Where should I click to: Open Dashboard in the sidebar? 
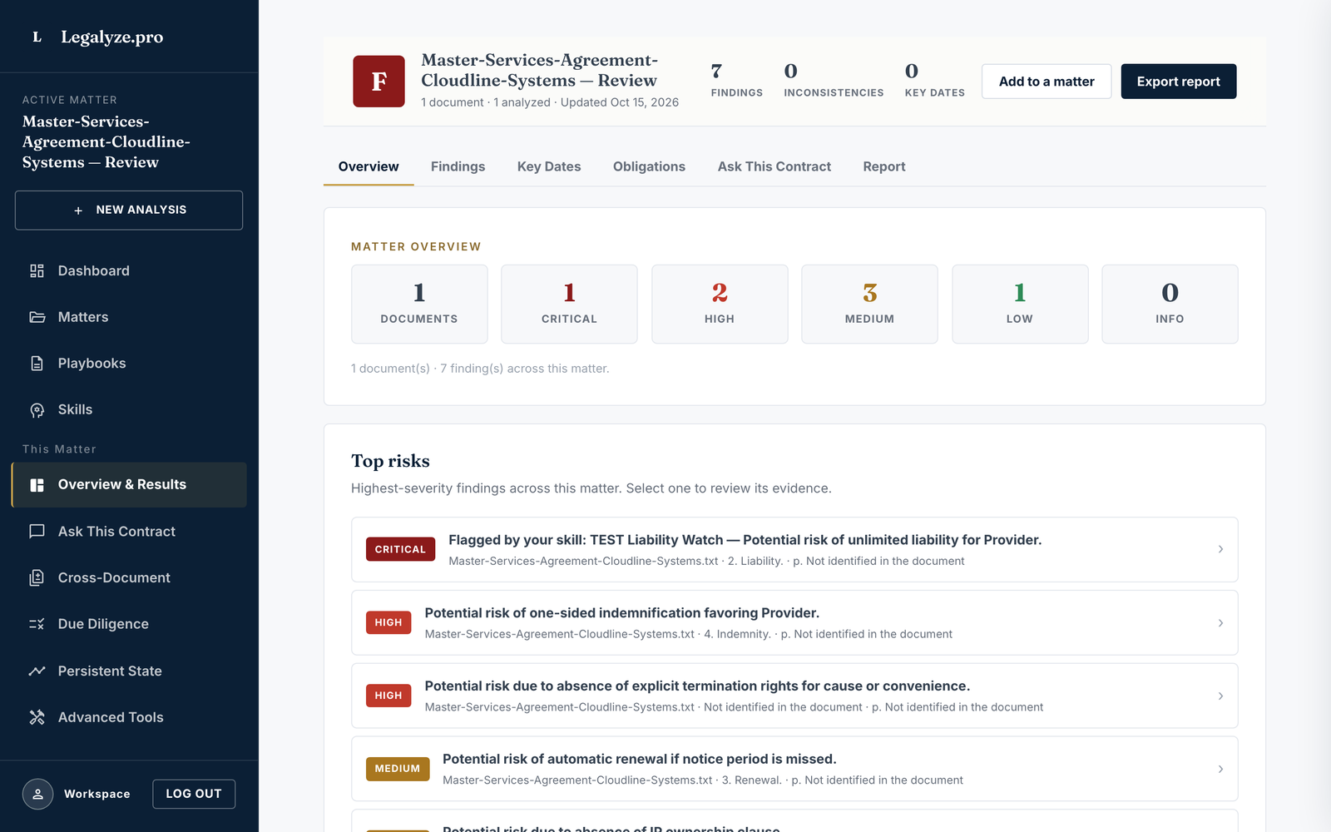click(x=129, y=270)
